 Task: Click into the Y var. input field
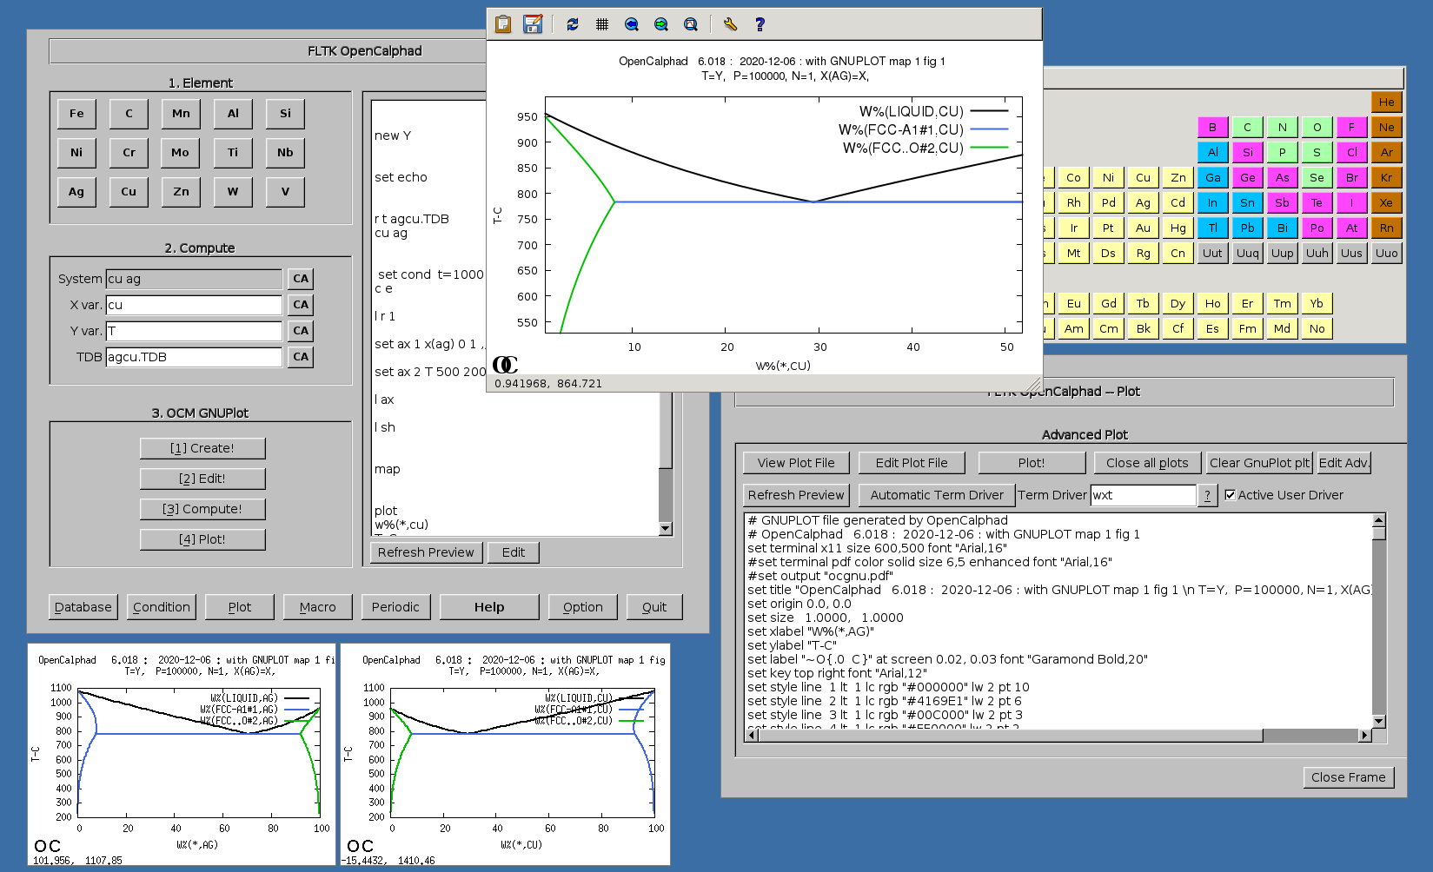click(194, 331)
